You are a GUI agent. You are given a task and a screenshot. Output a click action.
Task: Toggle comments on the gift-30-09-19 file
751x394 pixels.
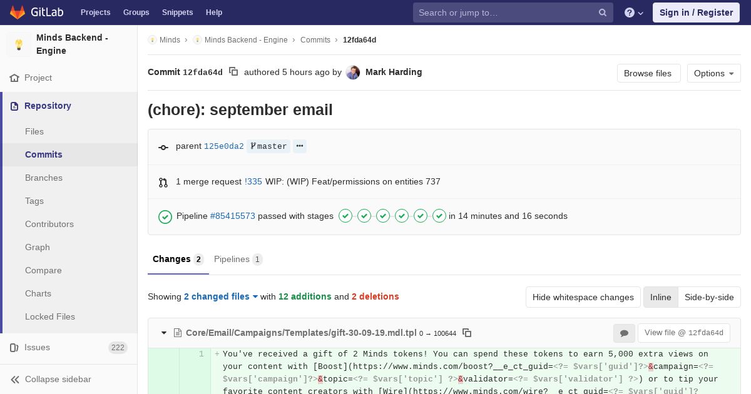pyautogui.click(x=624, y=333)
